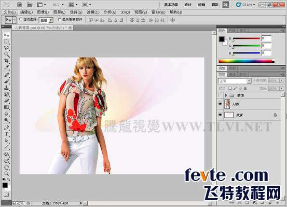This screenshot has height=207, width=287.
Task: Select the Line tool
Action: tap(7, 147)
